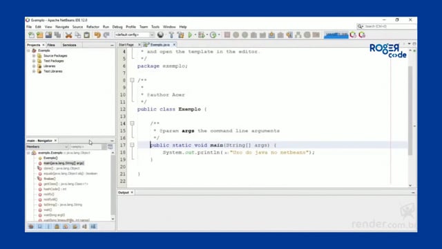Open the Navigate menu

click(x=62, y=27)
